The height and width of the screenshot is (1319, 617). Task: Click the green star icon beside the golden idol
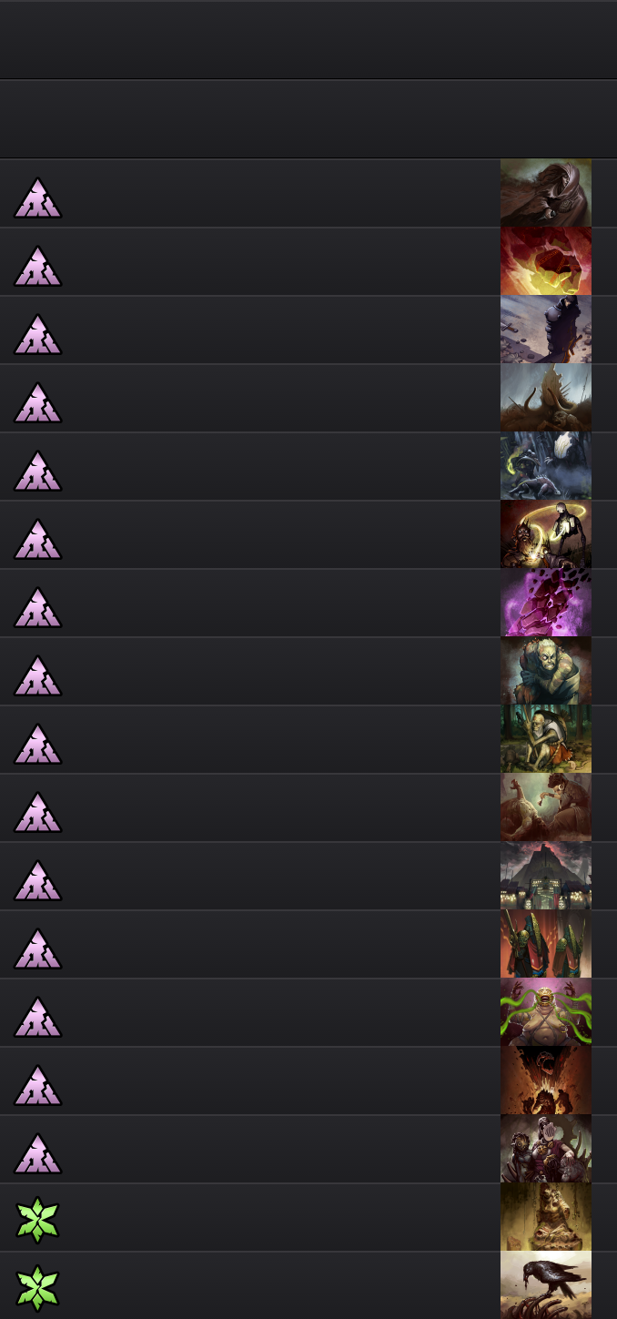tap(37, 1222)
